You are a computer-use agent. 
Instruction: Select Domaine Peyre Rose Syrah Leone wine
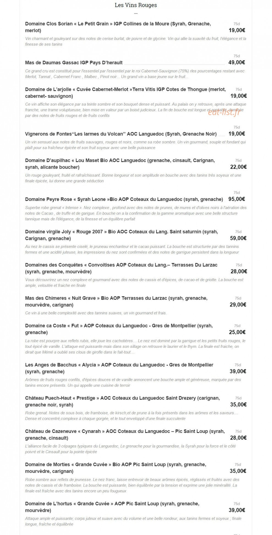[124, 199]
